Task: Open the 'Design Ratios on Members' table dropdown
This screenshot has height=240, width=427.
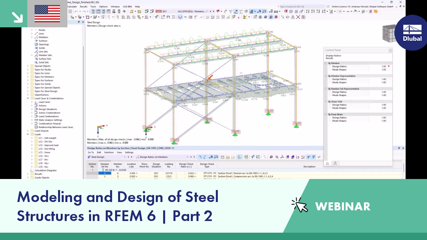Action: pos(187,157)
